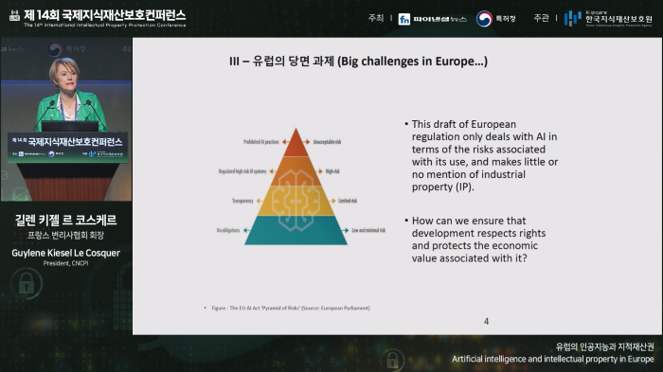The height and width of the screenshot is (372, 663).
Task: Click the '제14회 국제지식재산보호컨퍼런스' header title
Action: [x=105, y=15]
